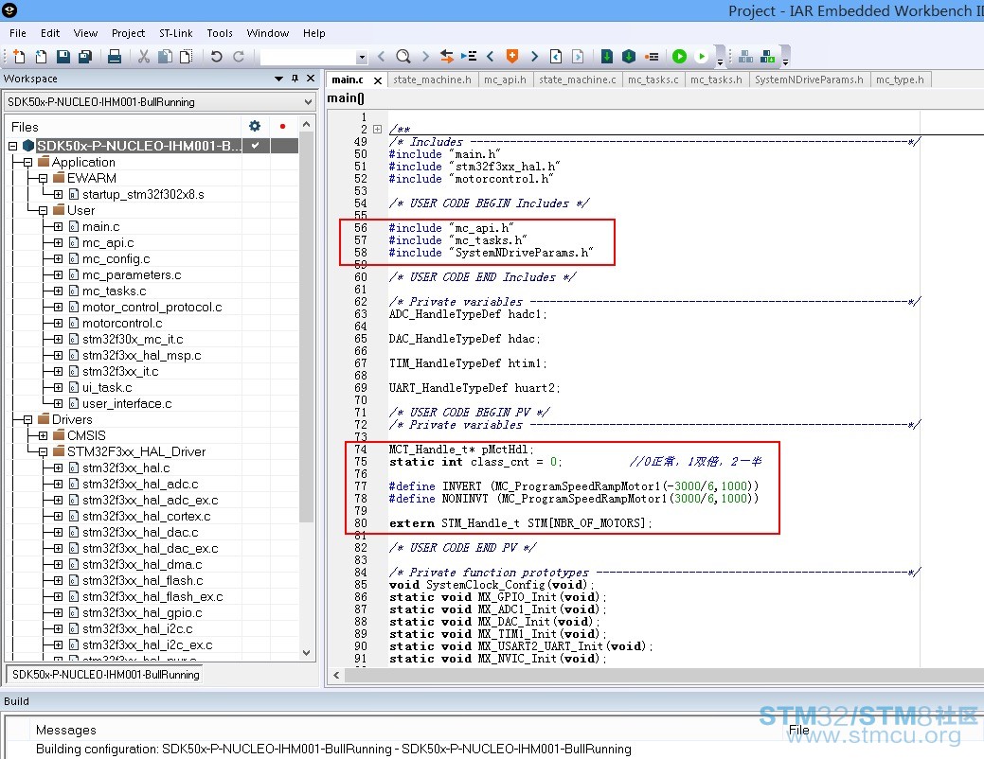The height and width of the screenshot is (759, 984).
Task: Click the workspace settings gear icon
Action: pos(255,126)
